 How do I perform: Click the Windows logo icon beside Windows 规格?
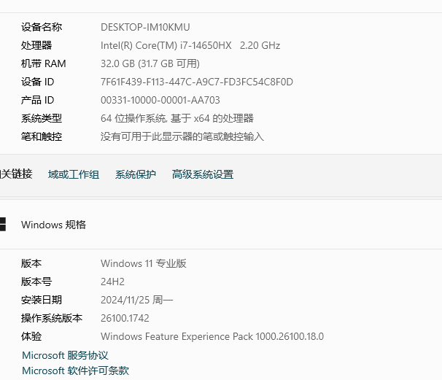(x=2, y=225)
